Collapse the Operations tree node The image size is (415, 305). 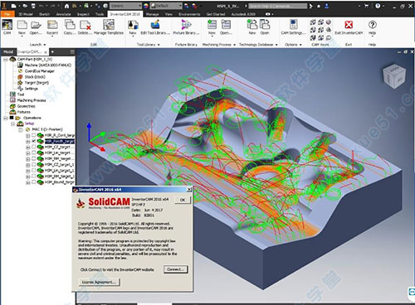click(x=5, y=118)
